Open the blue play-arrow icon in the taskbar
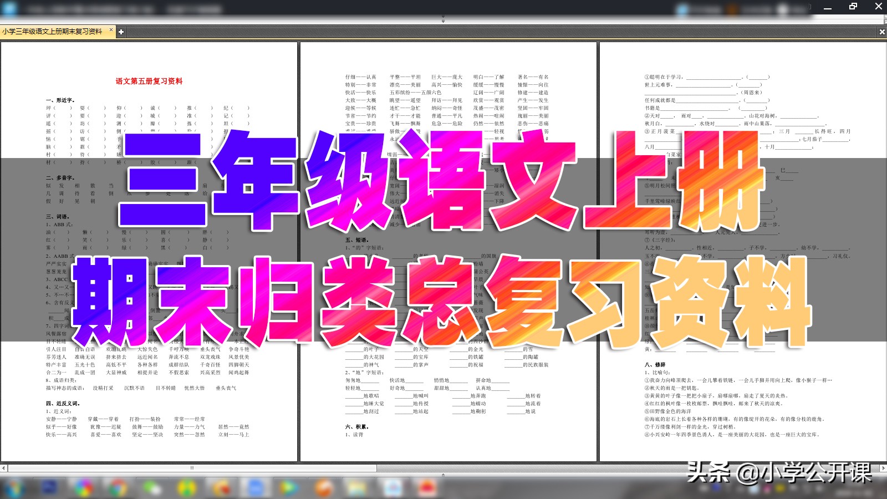The image size is (887, 499). (288, 488)
